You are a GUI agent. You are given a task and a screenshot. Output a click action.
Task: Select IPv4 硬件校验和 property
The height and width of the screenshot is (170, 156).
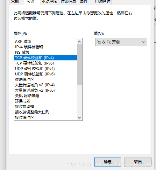[46, 47]
